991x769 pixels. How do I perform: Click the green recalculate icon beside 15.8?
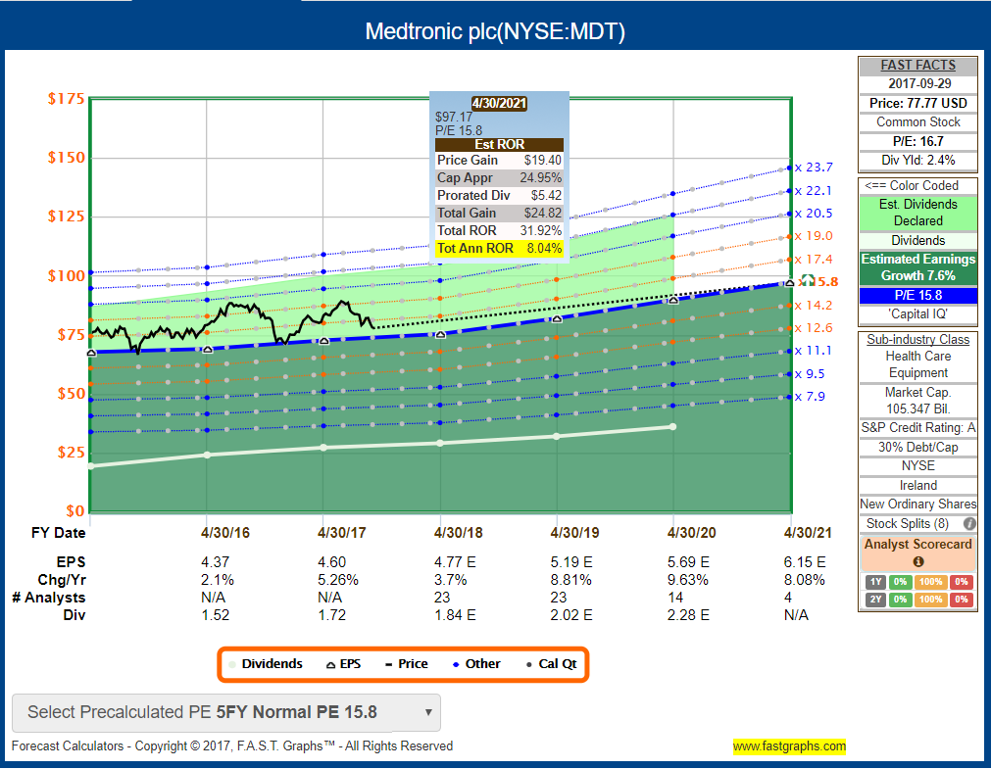807,280
